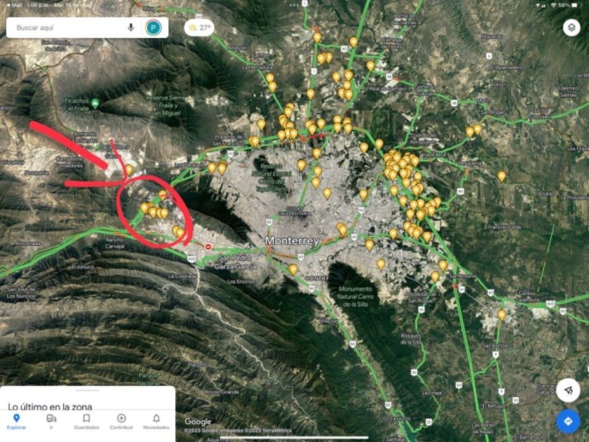This screenshot has height=442, width=589.
Task: Open the Novedades tab
Action: (156, 422)
